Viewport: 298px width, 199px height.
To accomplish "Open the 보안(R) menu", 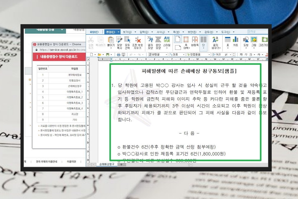I will tap(192, 32).
